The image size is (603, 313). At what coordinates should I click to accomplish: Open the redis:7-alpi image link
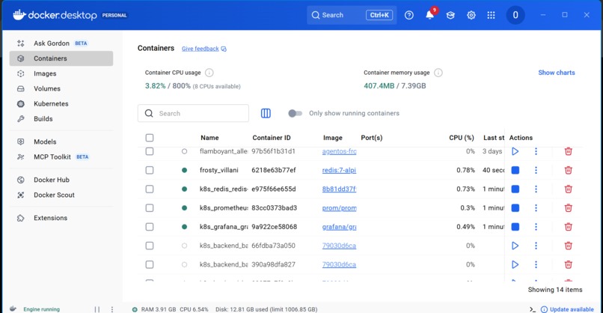pos(339,170)
